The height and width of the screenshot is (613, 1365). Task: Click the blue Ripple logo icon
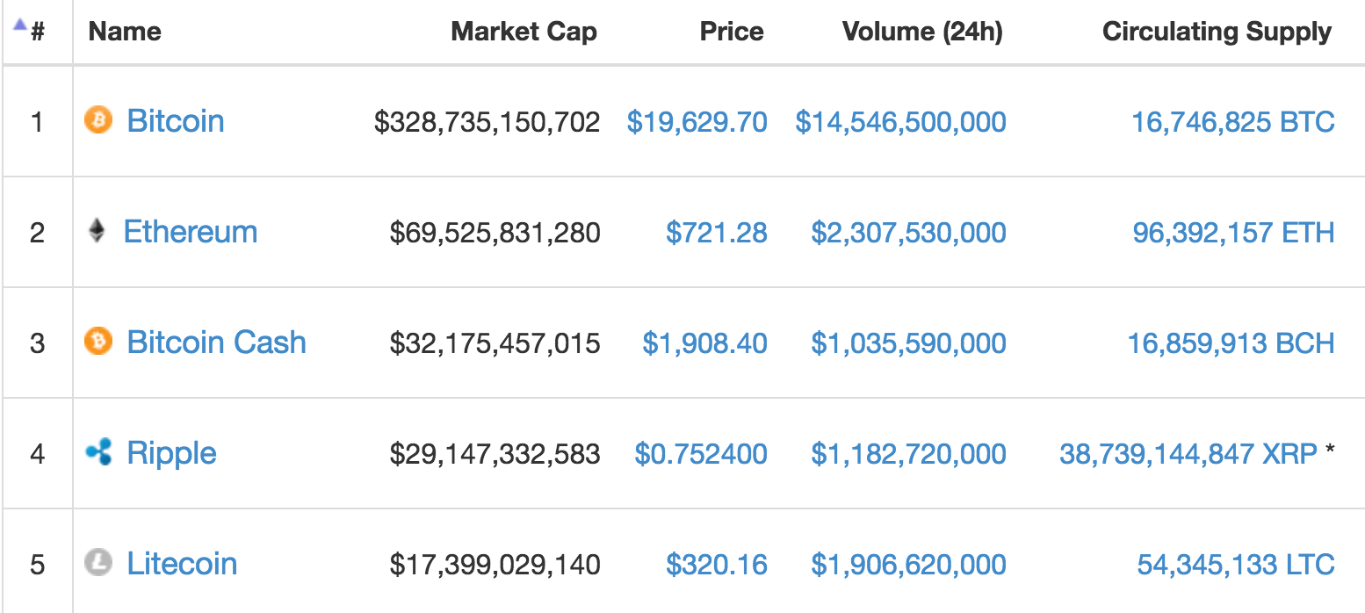pyautogui.click(x=98, y=452)
